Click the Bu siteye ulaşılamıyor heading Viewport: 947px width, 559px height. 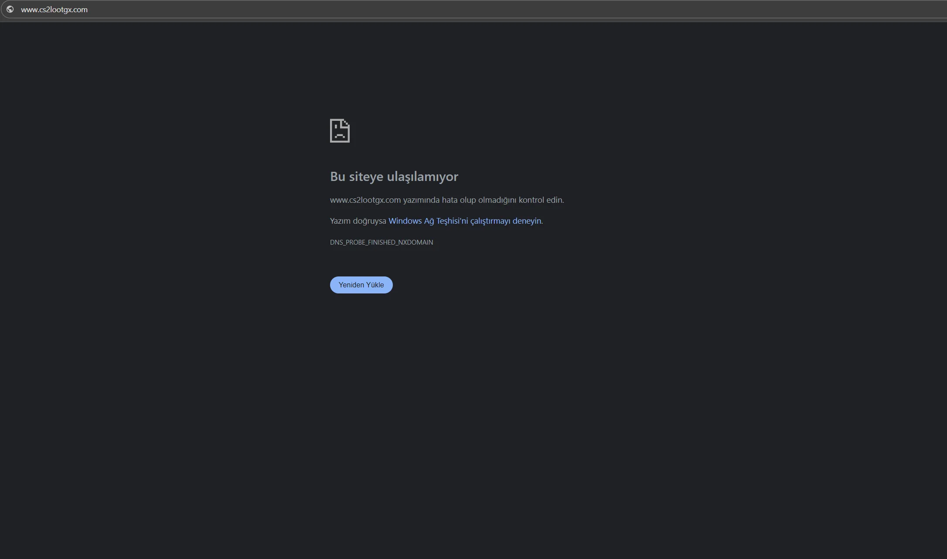[394, 177]
